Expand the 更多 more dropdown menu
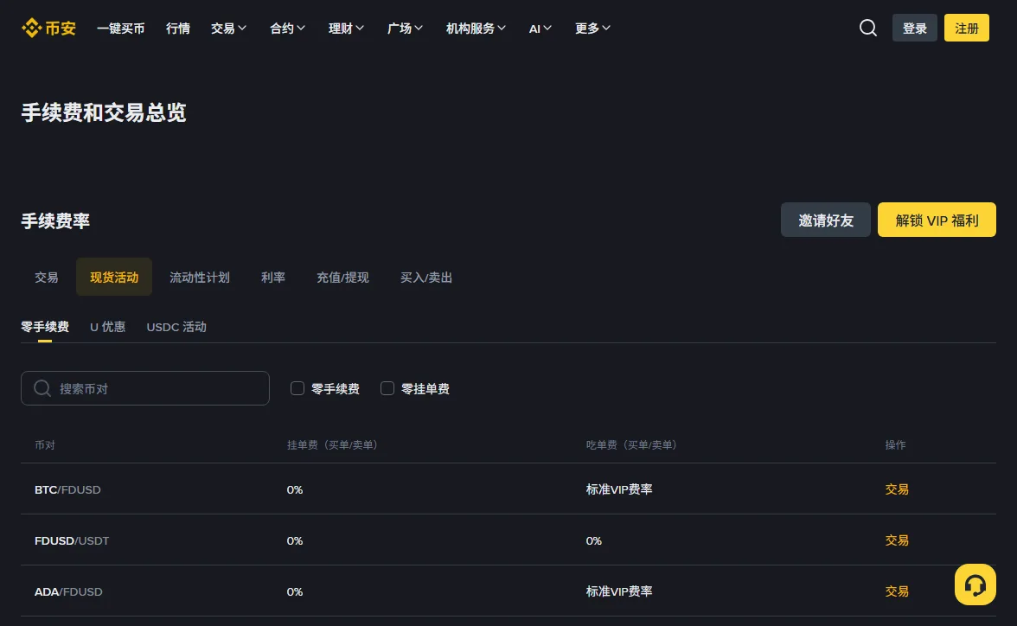This screenshot has width=1017, height=626. coord(592,29)
